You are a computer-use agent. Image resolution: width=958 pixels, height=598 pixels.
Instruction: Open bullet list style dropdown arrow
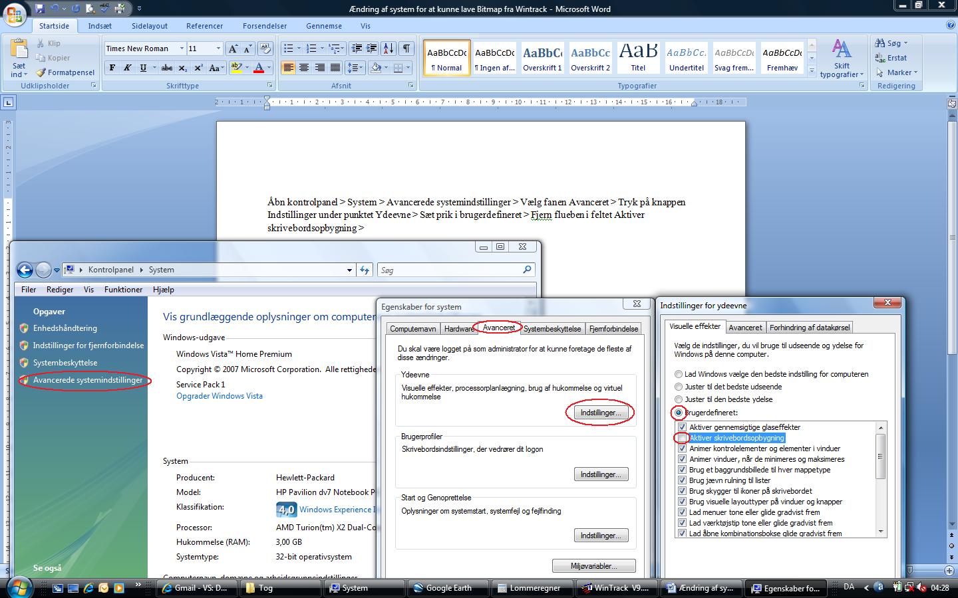coord(298,49)
